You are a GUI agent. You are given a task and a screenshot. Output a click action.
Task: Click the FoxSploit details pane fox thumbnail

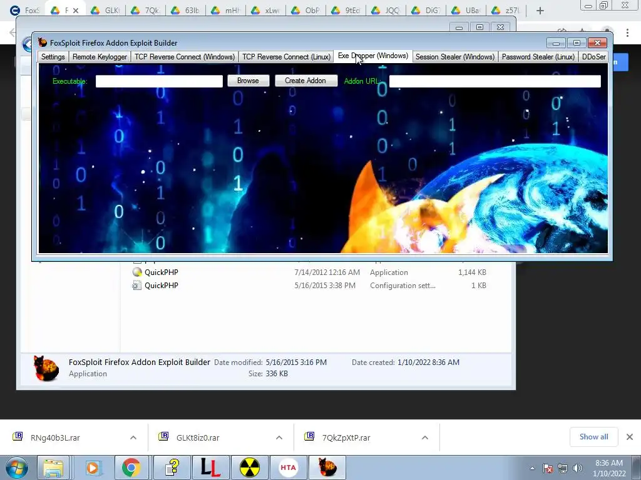[46, 367]
